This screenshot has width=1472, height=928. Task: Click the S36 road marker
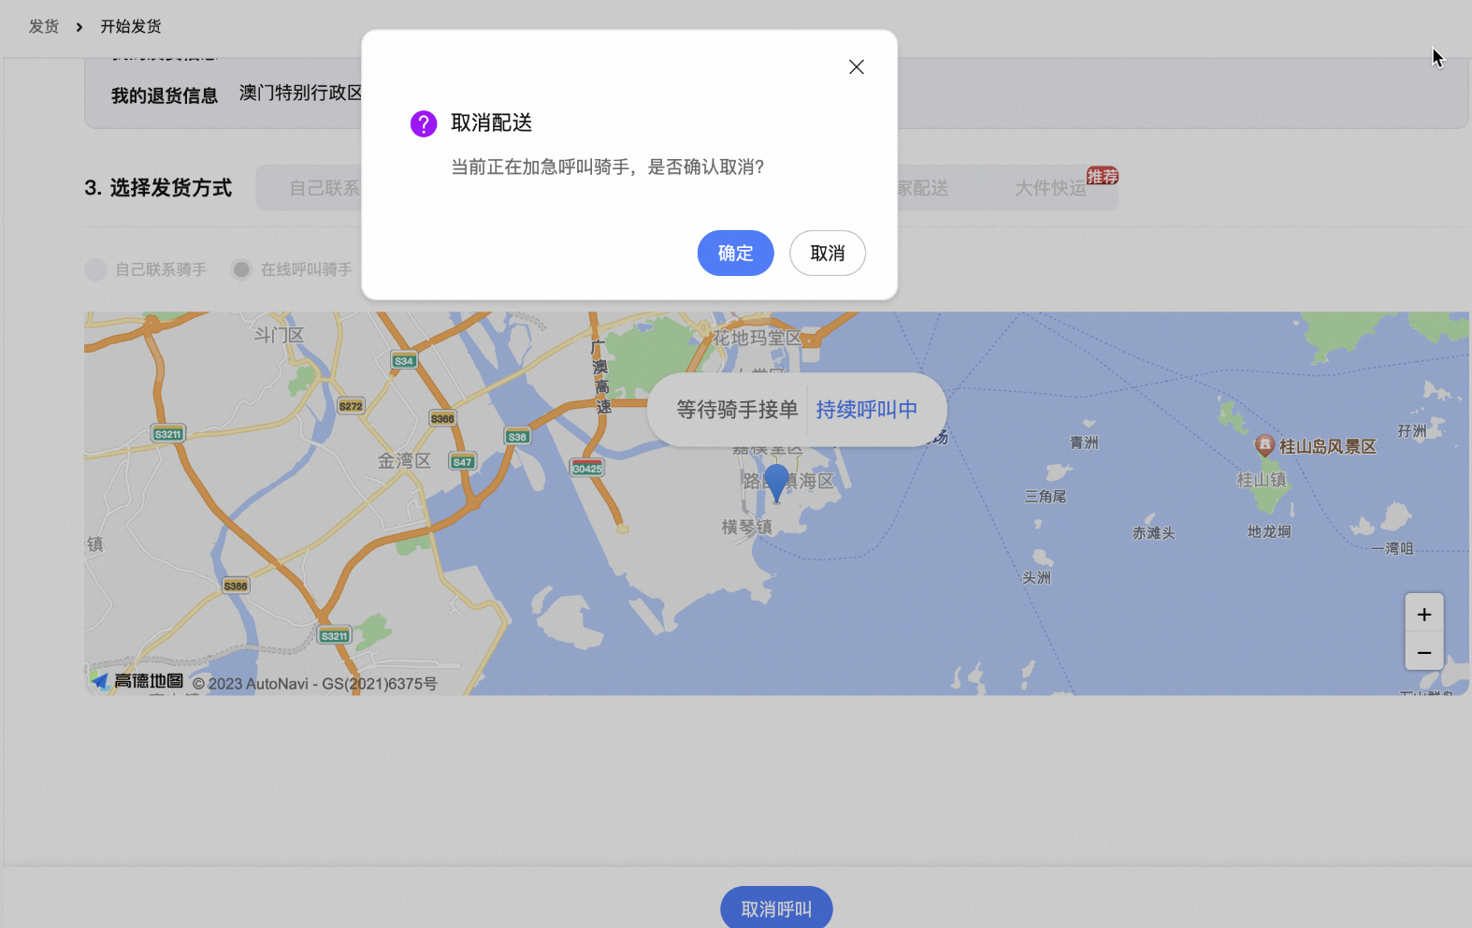coord(517,437)
